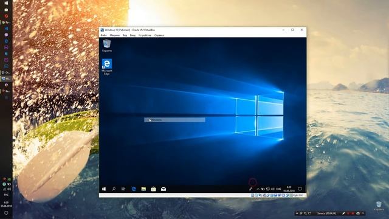This screenshot has width=389, height=219.
Task: Open the Вид menu in VirtualBox
Action: pos(125,35)
